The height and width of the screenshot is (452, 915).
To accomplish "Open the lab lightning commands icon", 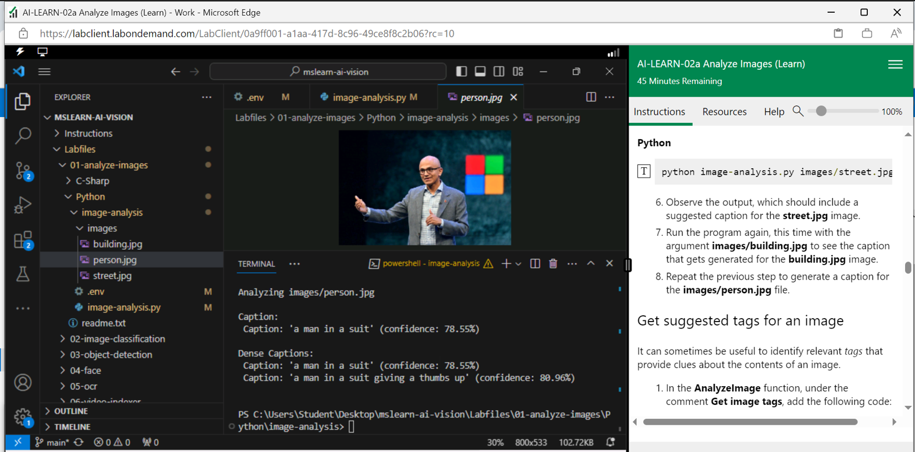I will [20, 52].
